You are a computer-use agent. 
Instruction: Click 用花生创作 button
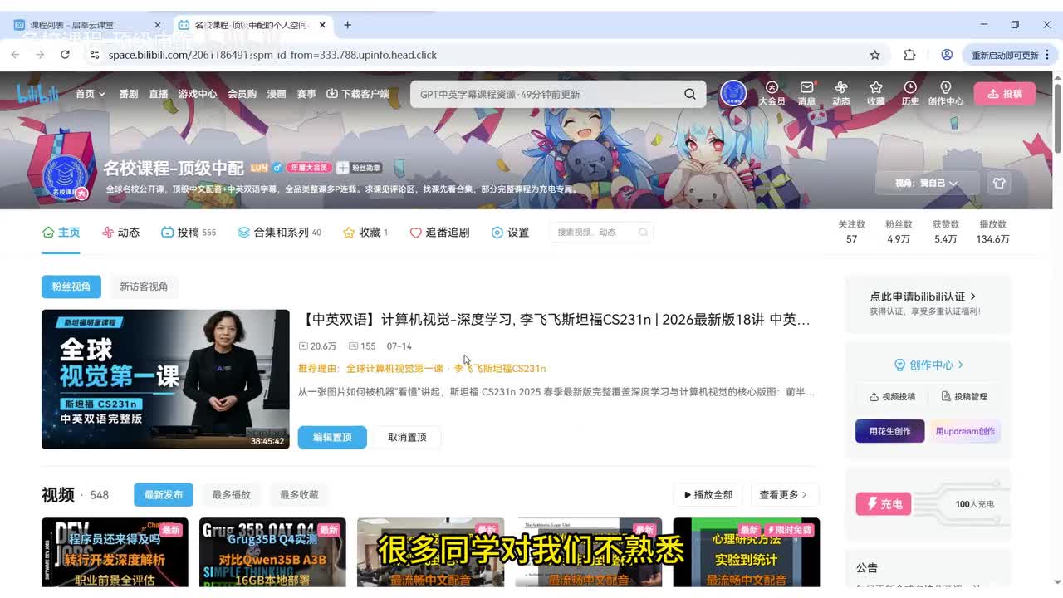[x=890, y=431]
